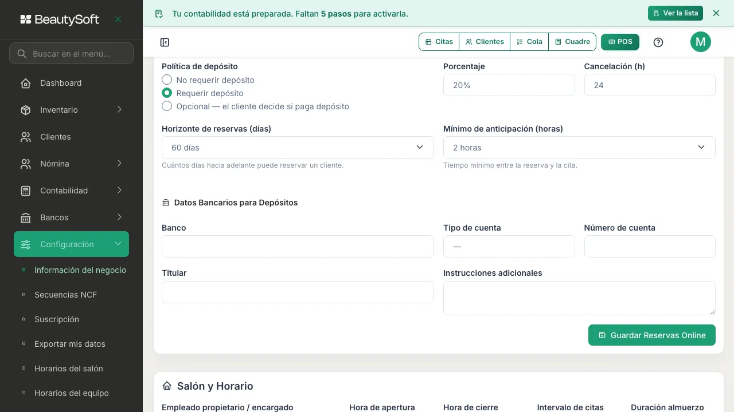Expand the Inventario submenu chevron

tap(119, 110)
